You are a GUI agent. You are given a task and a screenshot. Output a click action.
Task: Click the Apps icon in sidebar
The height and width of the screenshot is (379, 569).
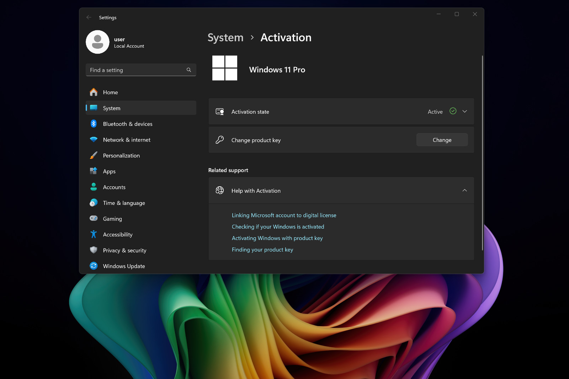pos(94,171)
